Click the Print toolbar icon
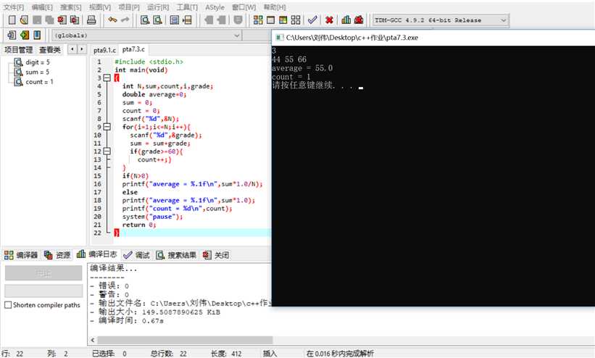Viewport: 595px width, 358px height. 91,20
